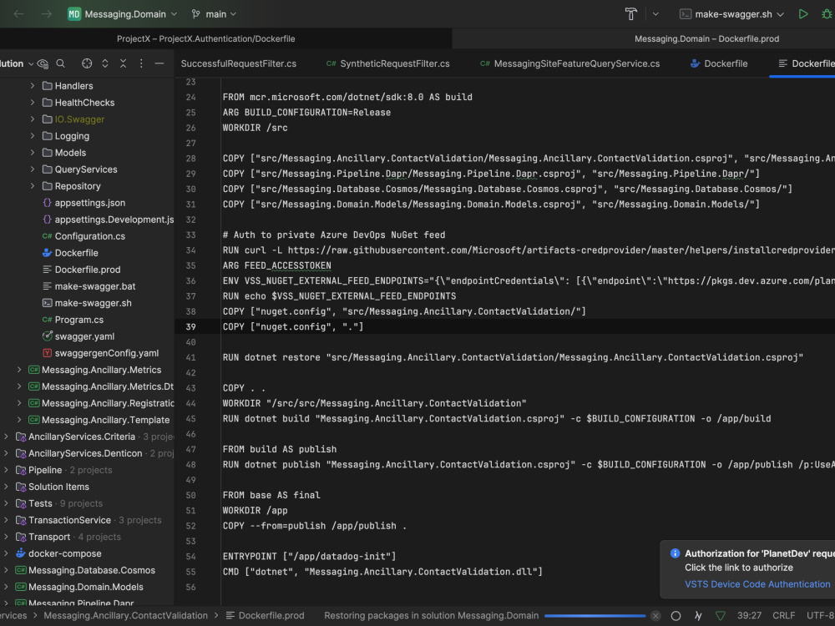Open the SuccessfulRequestFilter.cs tab
835x626 pixels.
tap(239, 63)
